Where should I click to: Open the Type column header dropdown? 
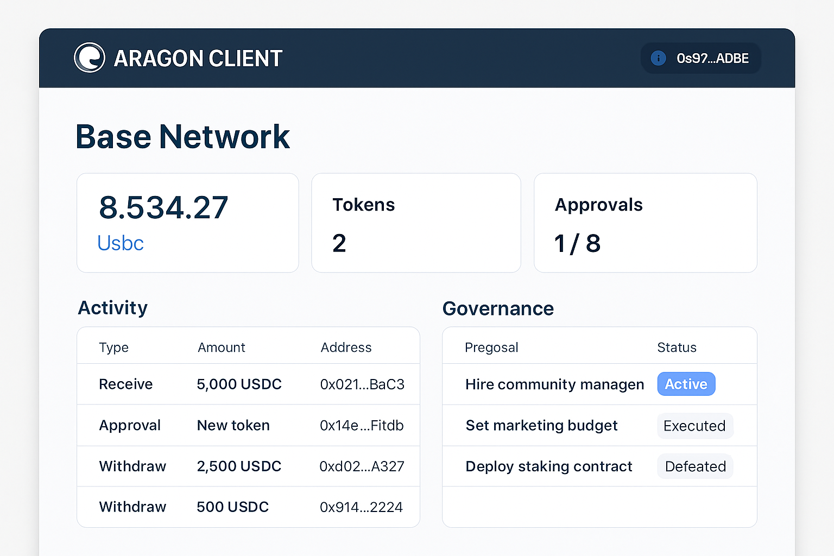point(113,347)
